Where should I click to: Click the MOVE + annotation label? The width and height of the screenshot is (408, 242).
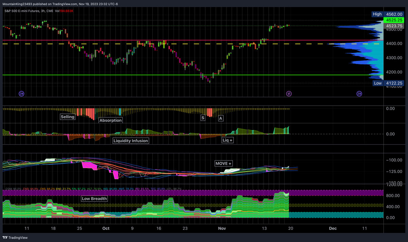pos(224,163)
